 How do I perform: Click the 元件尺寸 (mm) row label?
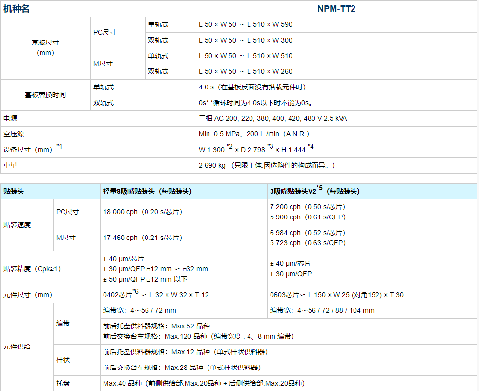pyautogui.click(x=28, y=295)
